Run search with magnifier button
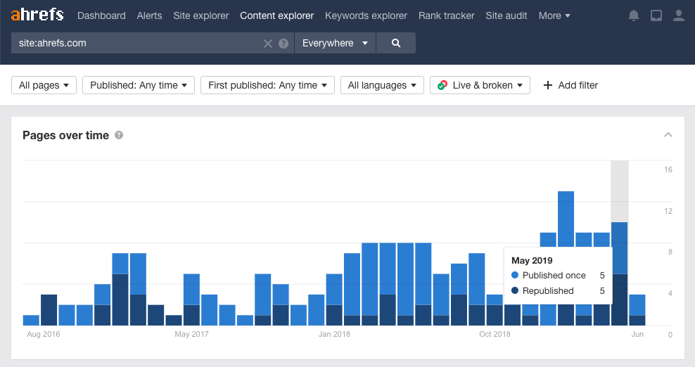Screen dimensions: 695x367 coord(396,43)
